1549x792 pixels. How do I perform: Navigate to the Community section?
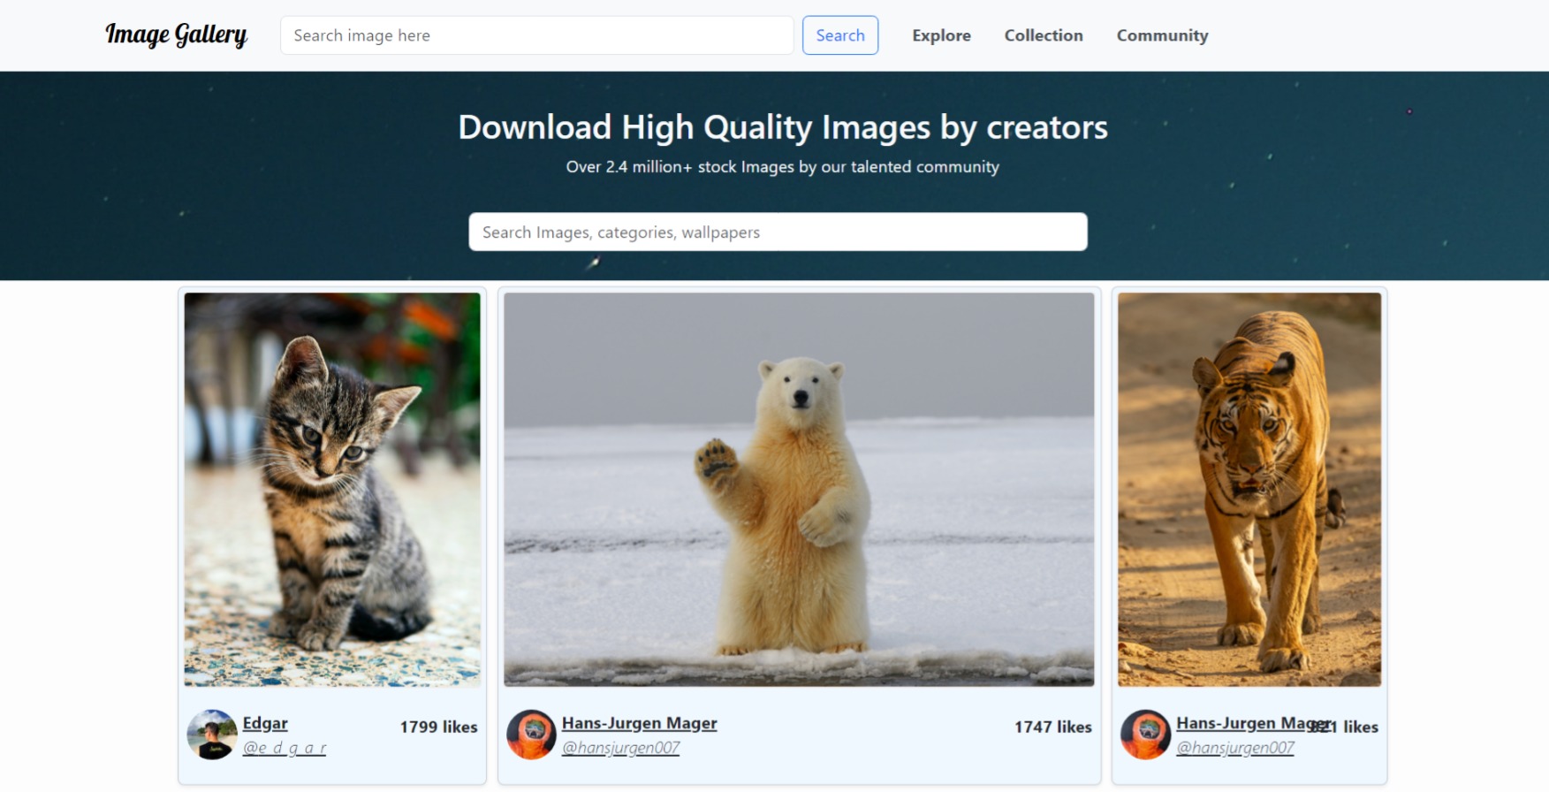[1161, 35]
